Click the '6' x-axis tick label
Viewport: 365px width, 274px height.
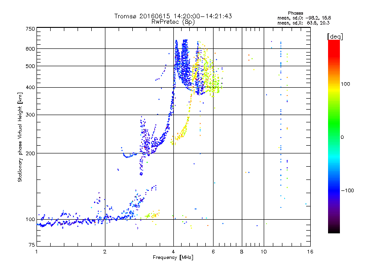pos(213,252)
